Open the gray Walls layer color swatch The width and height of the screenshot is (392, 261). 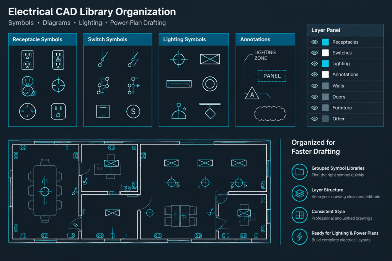pyautogui.click(x=325, y=86)
